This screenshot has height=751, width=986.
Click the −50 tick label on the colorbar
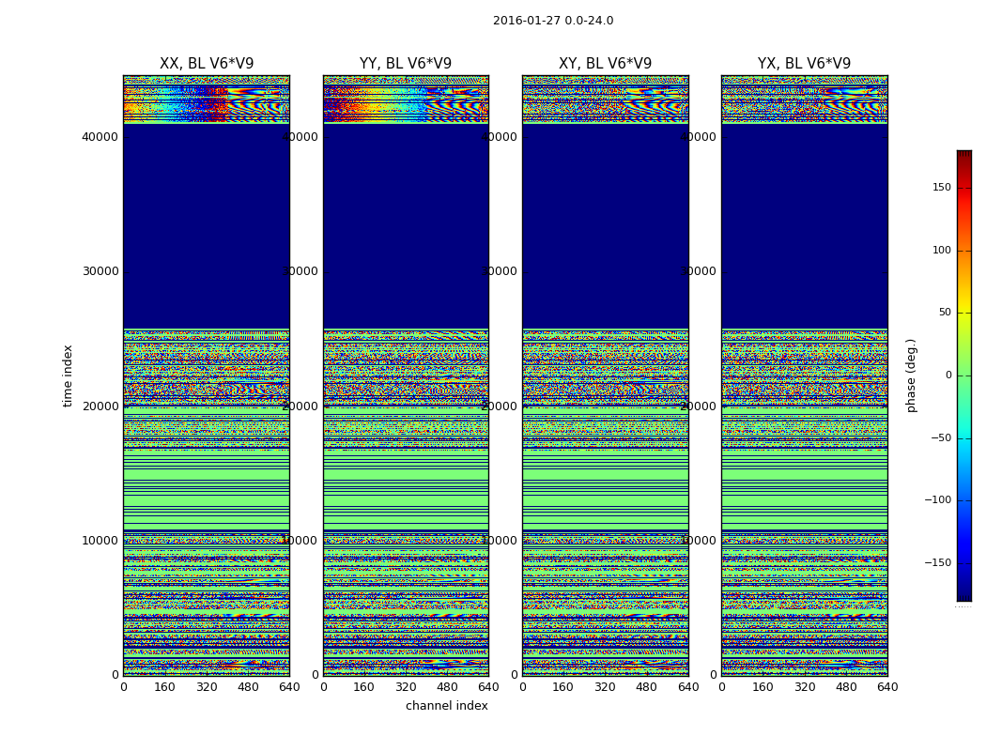pos(940,438)
